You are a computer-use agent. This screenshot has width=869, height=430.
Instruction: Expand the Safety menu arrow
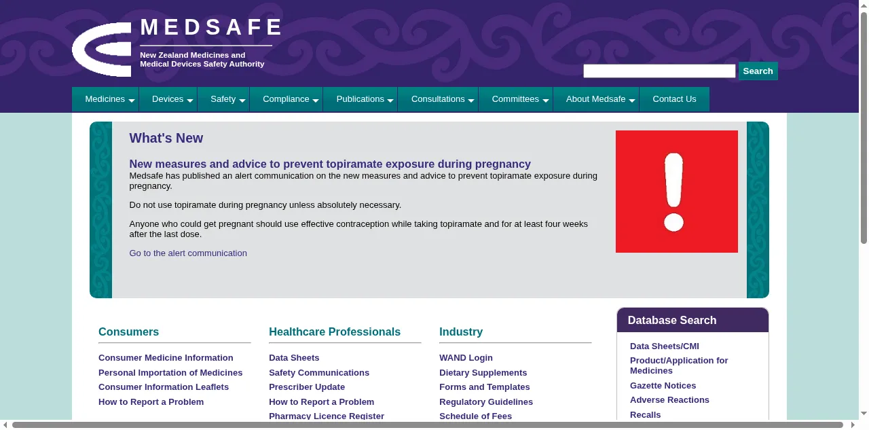242,101
